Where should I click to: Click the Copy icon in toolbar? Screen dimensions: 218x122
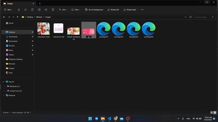coord(26,10)
